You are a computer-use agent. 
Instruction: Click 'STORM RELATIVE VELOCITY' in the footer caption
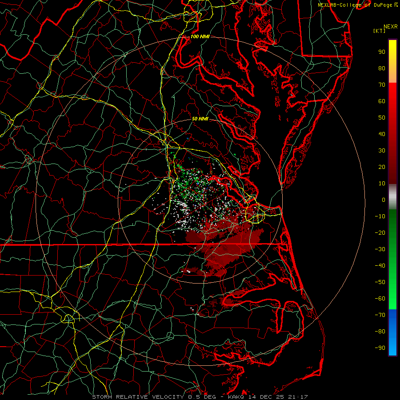139,397
